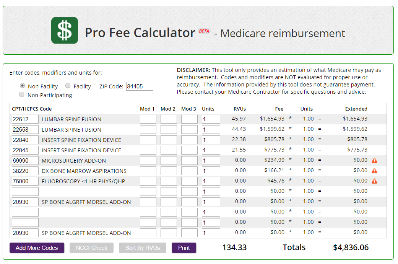Click the warning icon in the 69990 row

coord(374,160)
